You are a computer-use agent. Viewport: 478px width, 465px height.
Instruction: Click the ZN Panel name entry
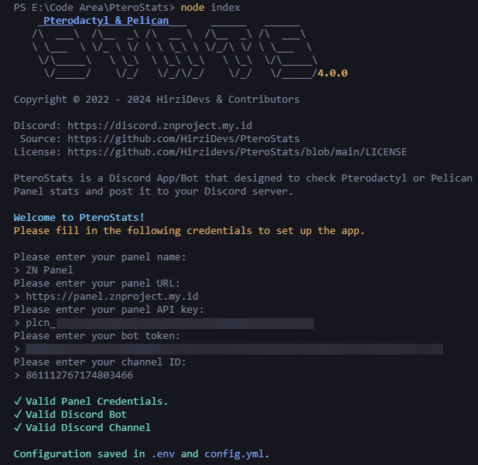click(50, 270)
